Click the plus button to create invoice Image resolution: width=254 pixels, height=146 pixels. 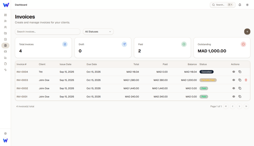[247, 32]
